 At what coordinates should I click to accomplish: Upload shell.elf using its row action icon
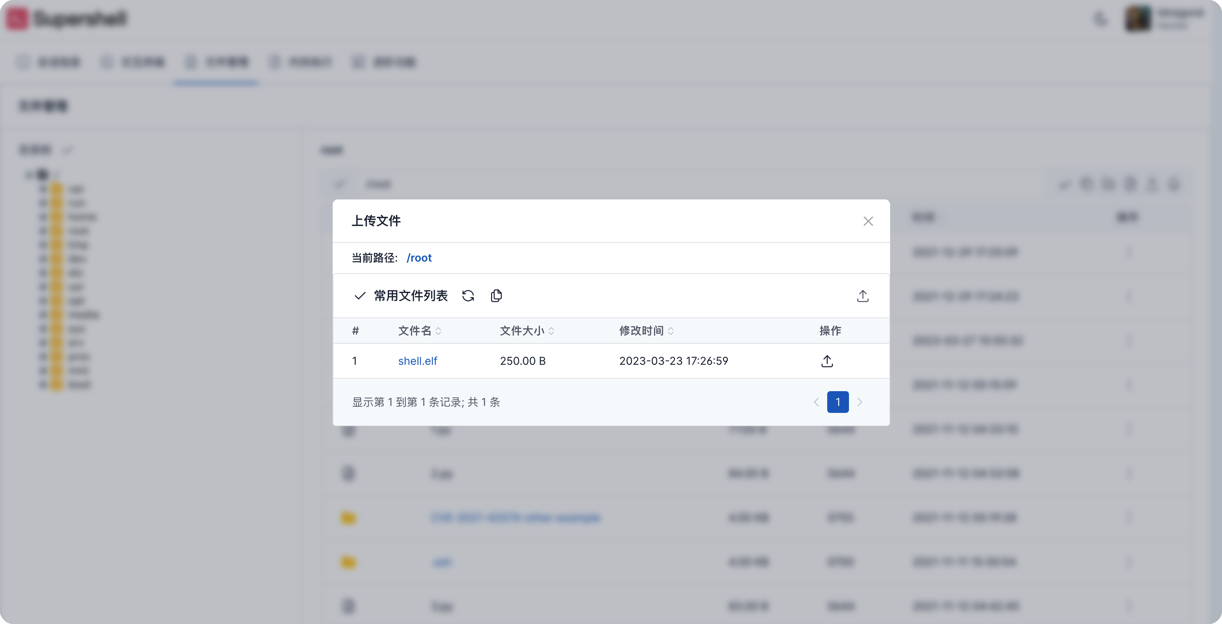827,361
